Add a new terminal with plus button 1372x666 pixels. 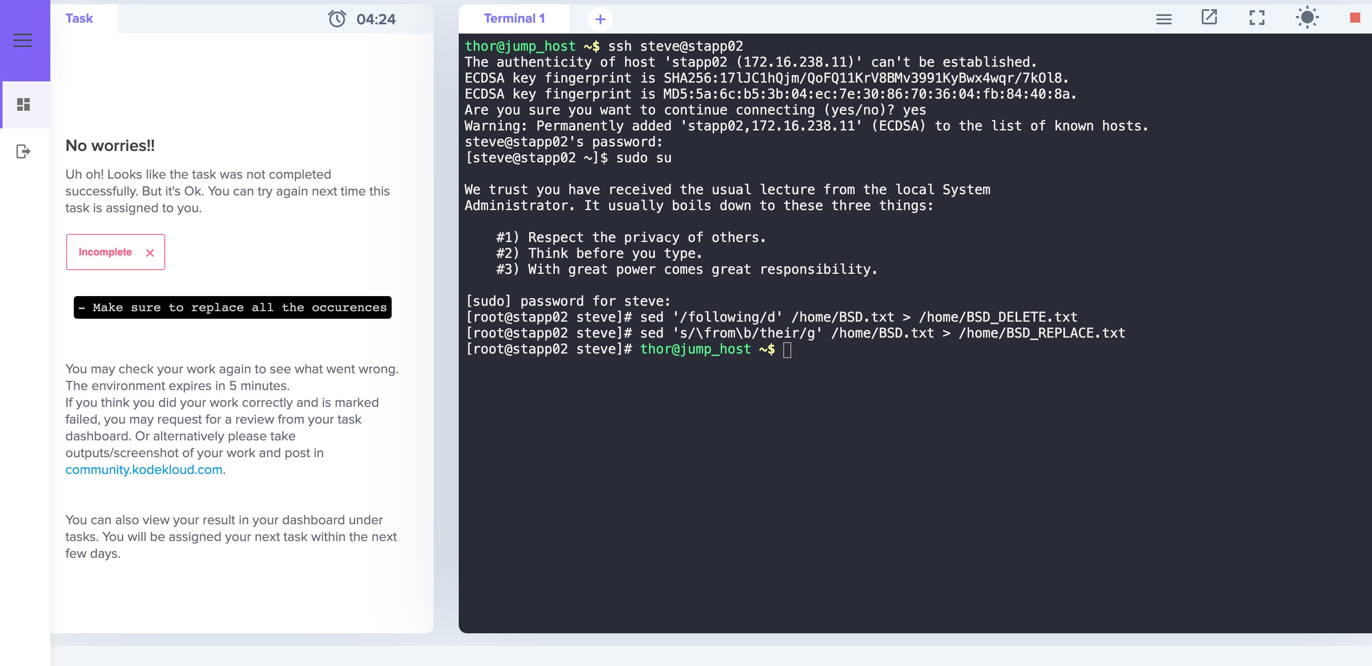point(600,19)
